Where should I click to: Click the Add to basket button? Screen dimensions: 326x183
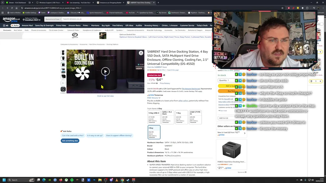click(231, 86)
